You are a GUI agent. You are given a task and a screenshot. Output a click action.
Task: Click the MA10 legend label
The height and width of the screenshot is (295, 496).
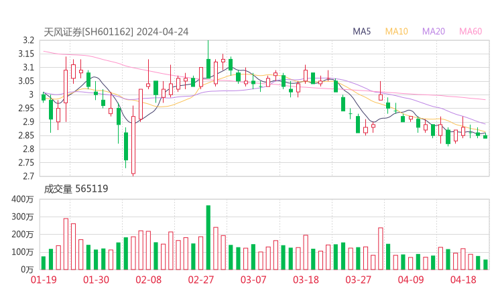tap(396, 32)
